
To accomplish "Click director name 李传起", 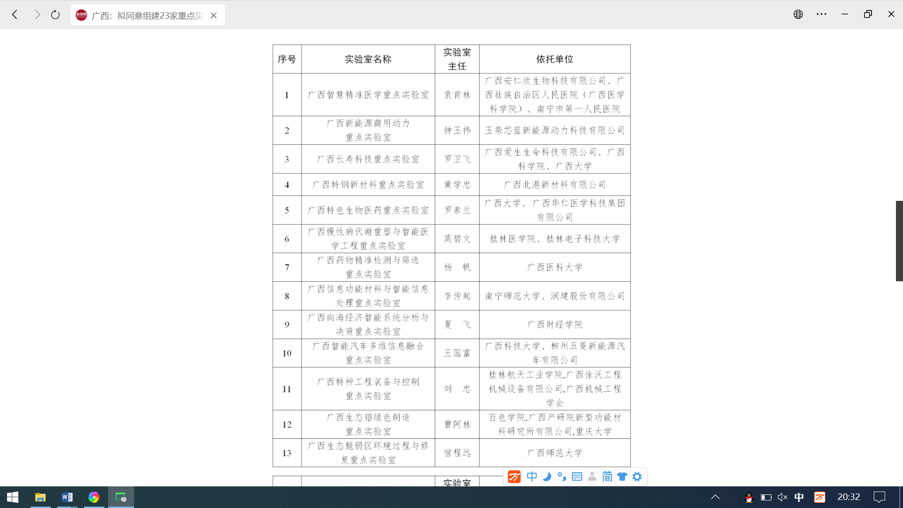I will 457,296.
